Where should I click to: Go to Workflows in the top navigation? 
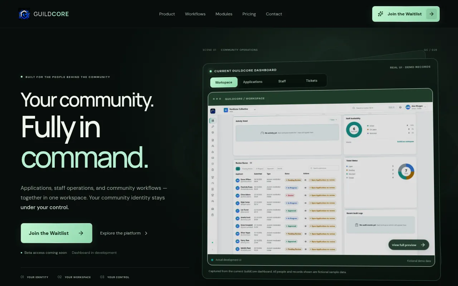pyautogui.click(x=195, y=14)
